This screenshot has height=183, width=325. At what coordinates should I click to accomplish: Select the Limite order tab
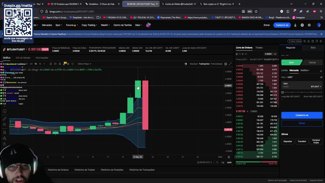pos(284,70)
